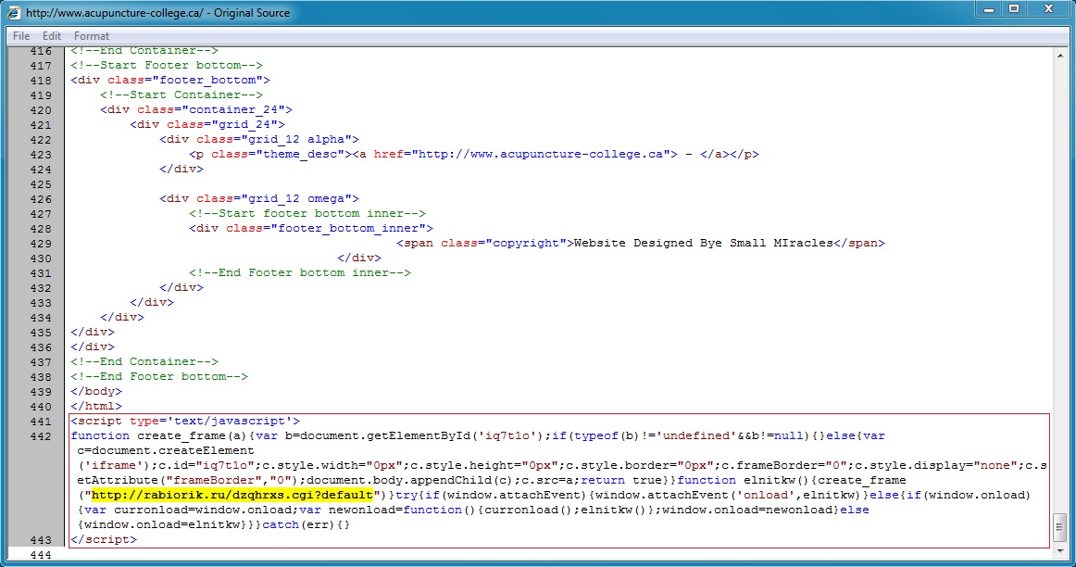The height and width of the screenshot is (567, 1076).
Task: Click the text "Website Designed Bye Small MIracles"
Action: tap(704, 243)
